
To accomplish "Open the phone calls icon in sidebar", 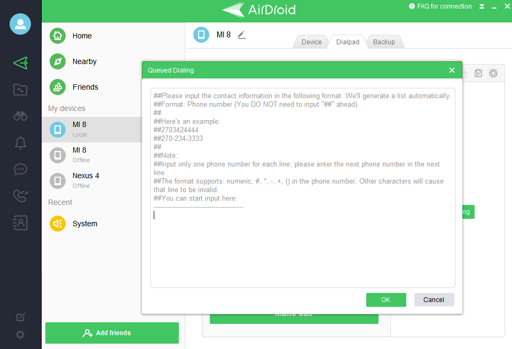I will point(20,196).
